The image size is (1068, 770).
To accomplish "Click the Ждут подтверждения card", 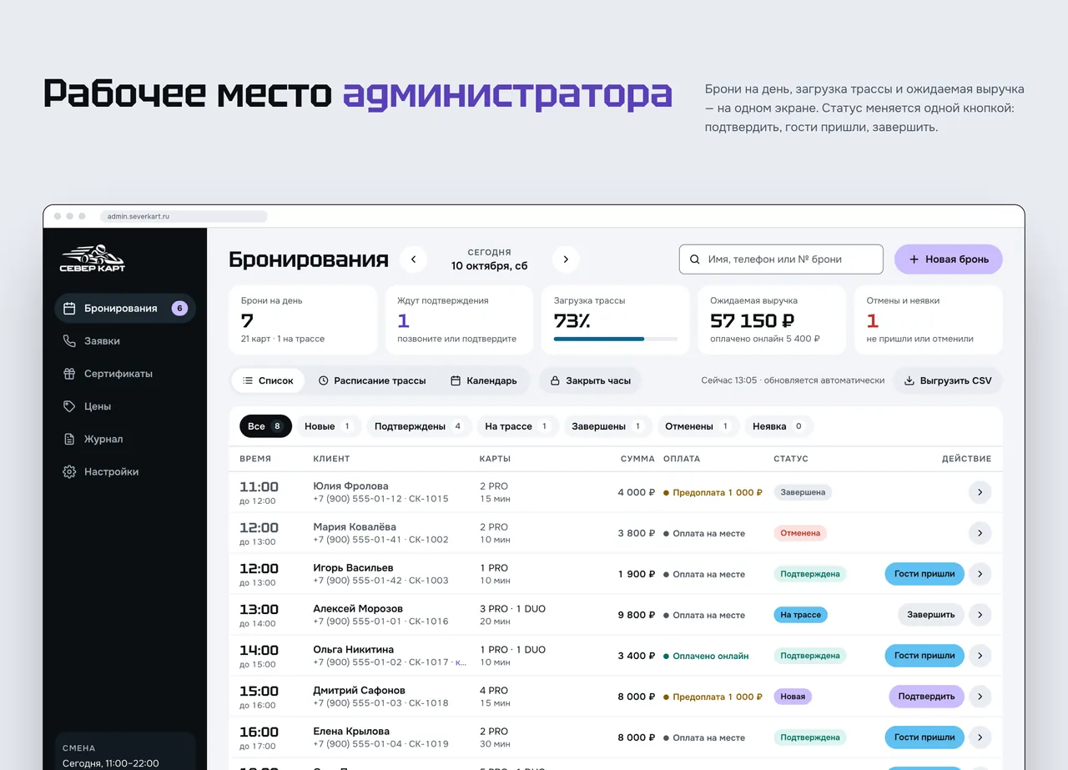I will click(x=459, y=320).
